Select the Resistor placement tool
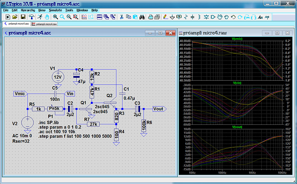297x184 pixels. point(186,17)
